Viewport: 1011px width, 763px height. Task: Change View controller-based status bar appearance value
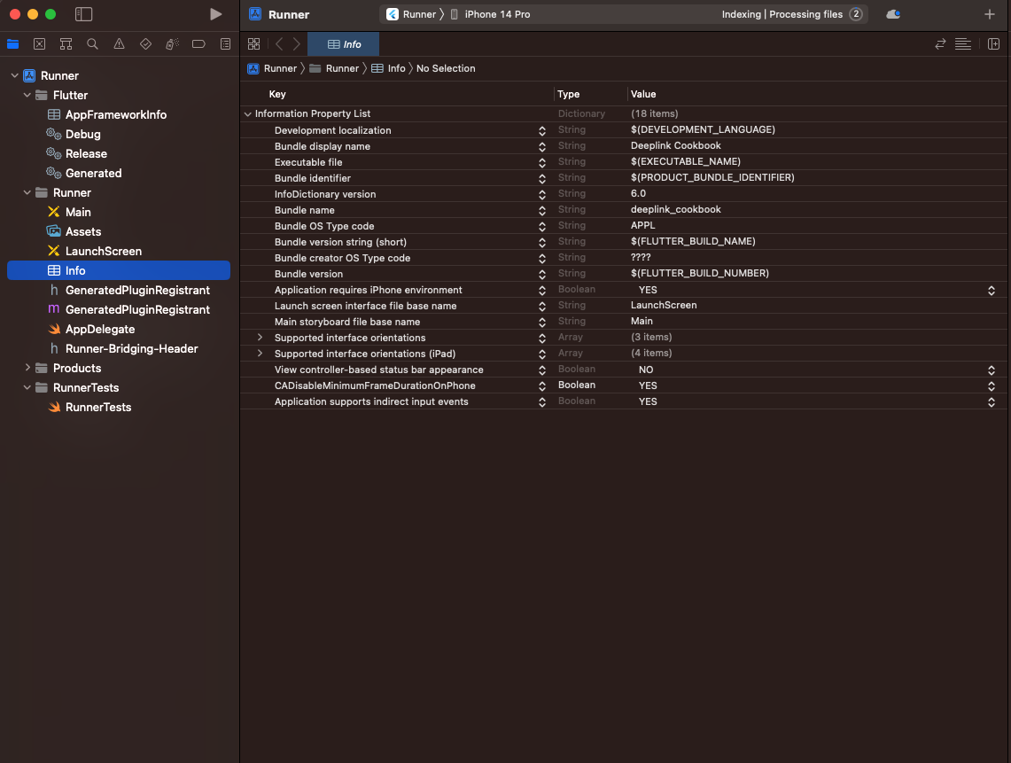click(x=991, y=370)
